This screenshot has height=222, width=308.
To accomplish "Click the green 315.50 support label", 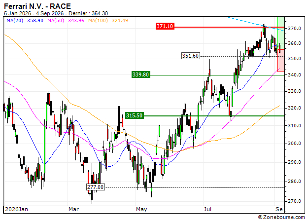I will click(x=135, y=115).
